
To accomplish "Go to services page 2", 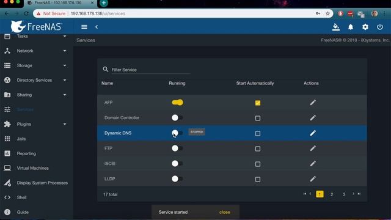I will (332, 194).
